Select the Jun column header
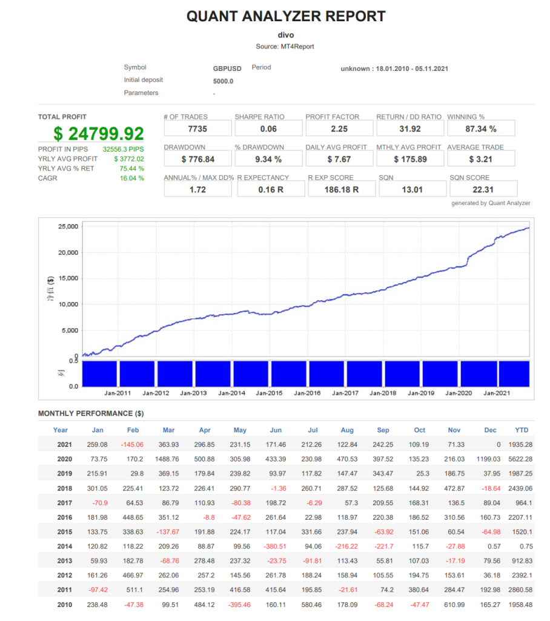Viewport: 550px width, 621px height. click(x=276, y=430)
